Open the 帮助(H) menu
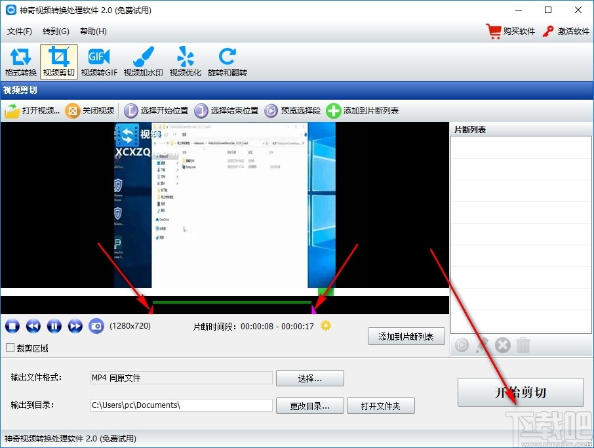594x448 pixels. tap(93, 31)
